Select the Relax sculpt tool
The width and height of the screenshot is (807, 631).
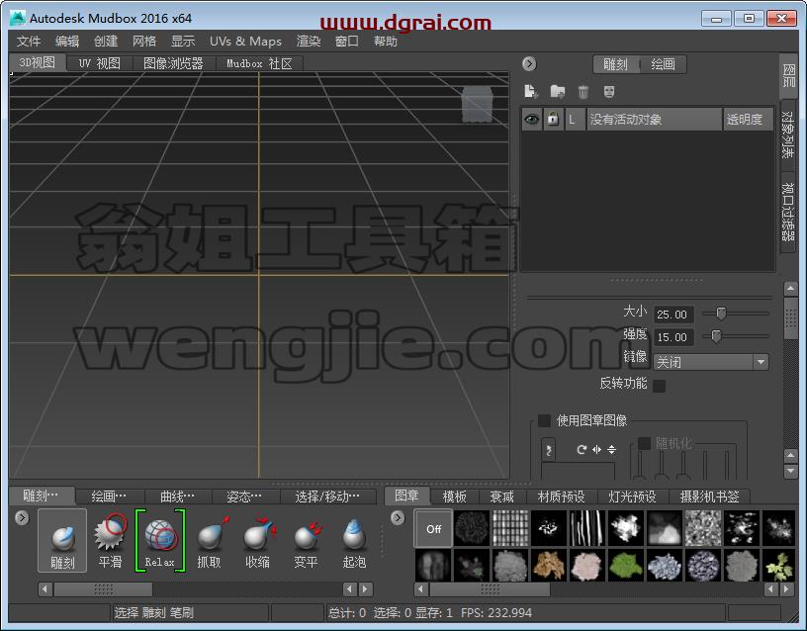click(x=160, y=540)
